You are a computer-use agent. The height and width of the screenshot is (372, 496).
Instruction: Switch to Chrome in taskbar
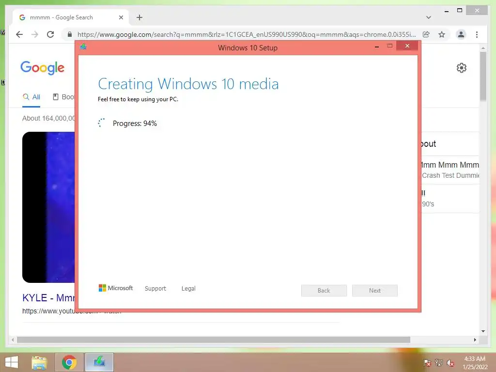coord(69,362)
